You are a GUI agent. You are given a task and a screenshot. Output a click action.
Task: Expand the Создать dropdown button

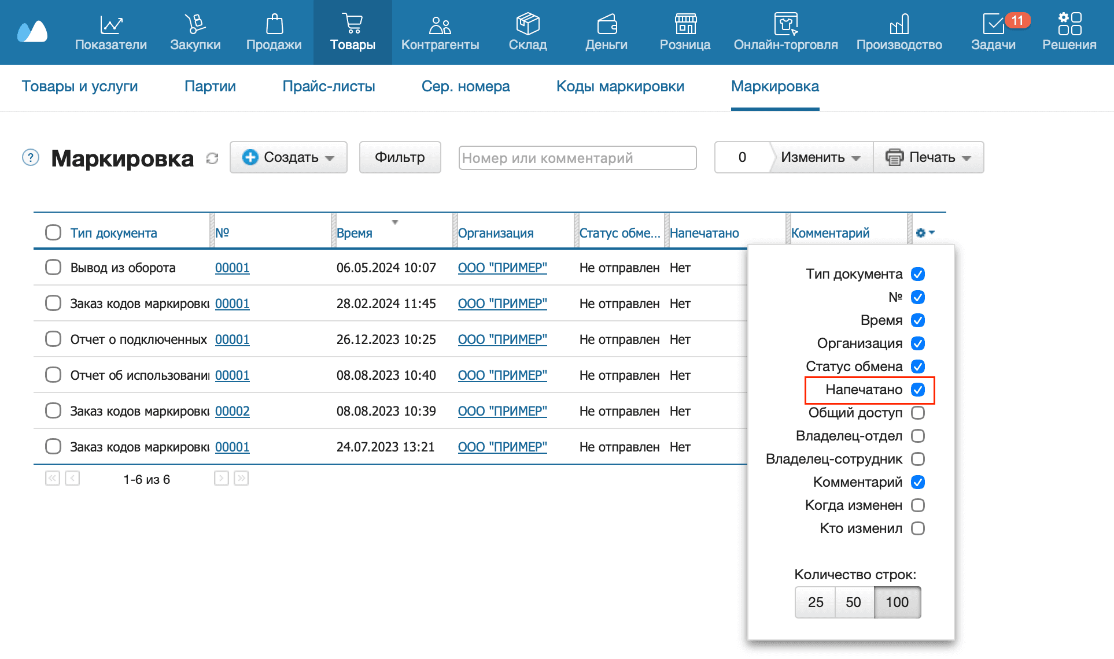tap(288, 157)
